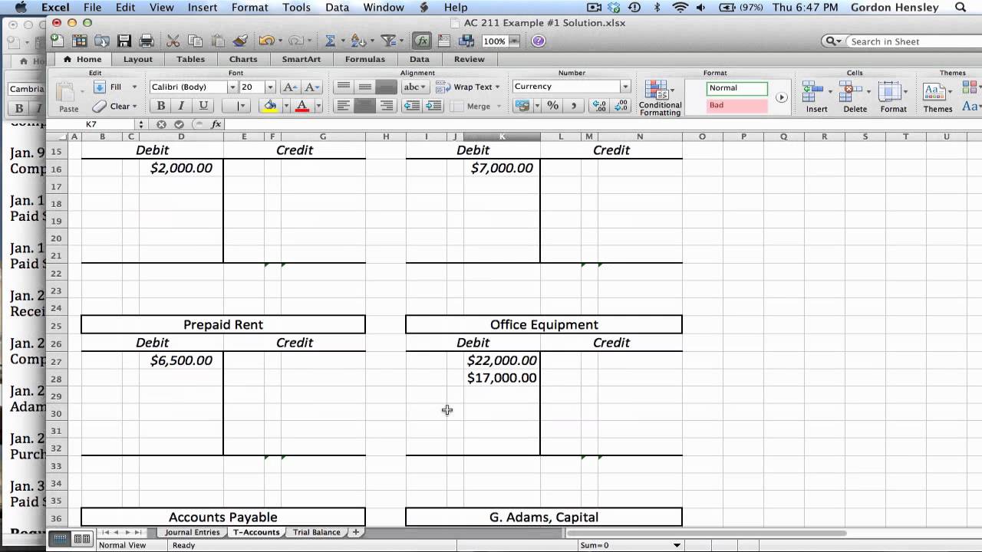Click the Format cells button
The image size is (982, 552).
click(893, 97)
